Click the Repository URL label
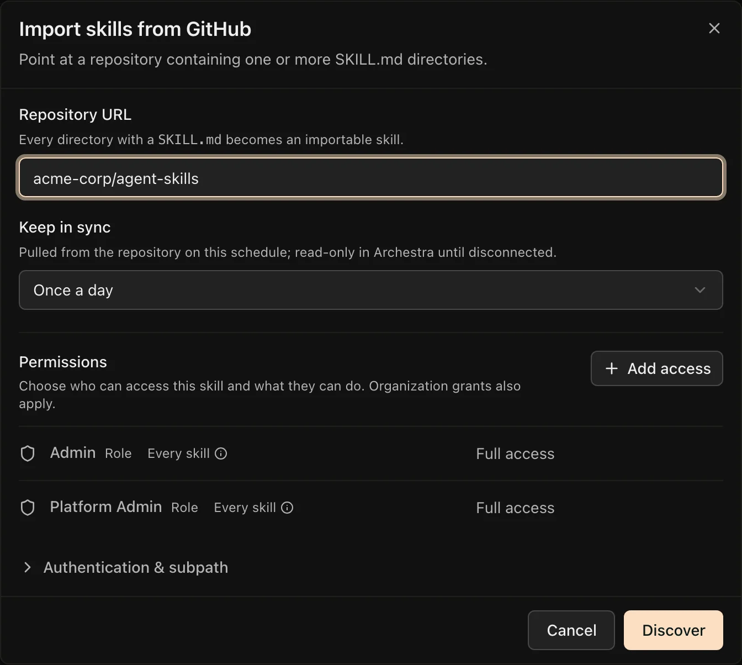The width and height of the screenshot is (742, 665). pyautogui.click(x=75, y=114)
